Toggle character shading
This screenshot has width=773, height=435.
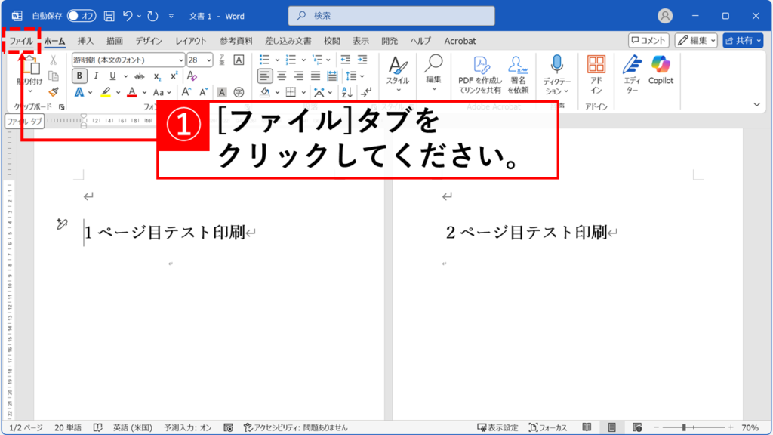click(x=222, y=92)
